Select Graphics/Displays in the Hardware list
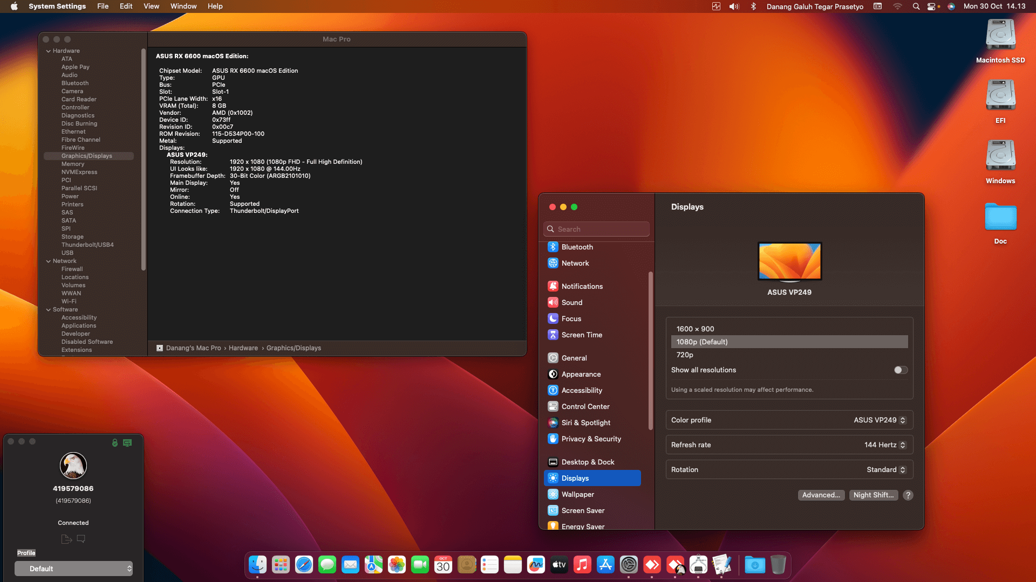This screenshot has width=1036, height=582. [x=89, y=156]
